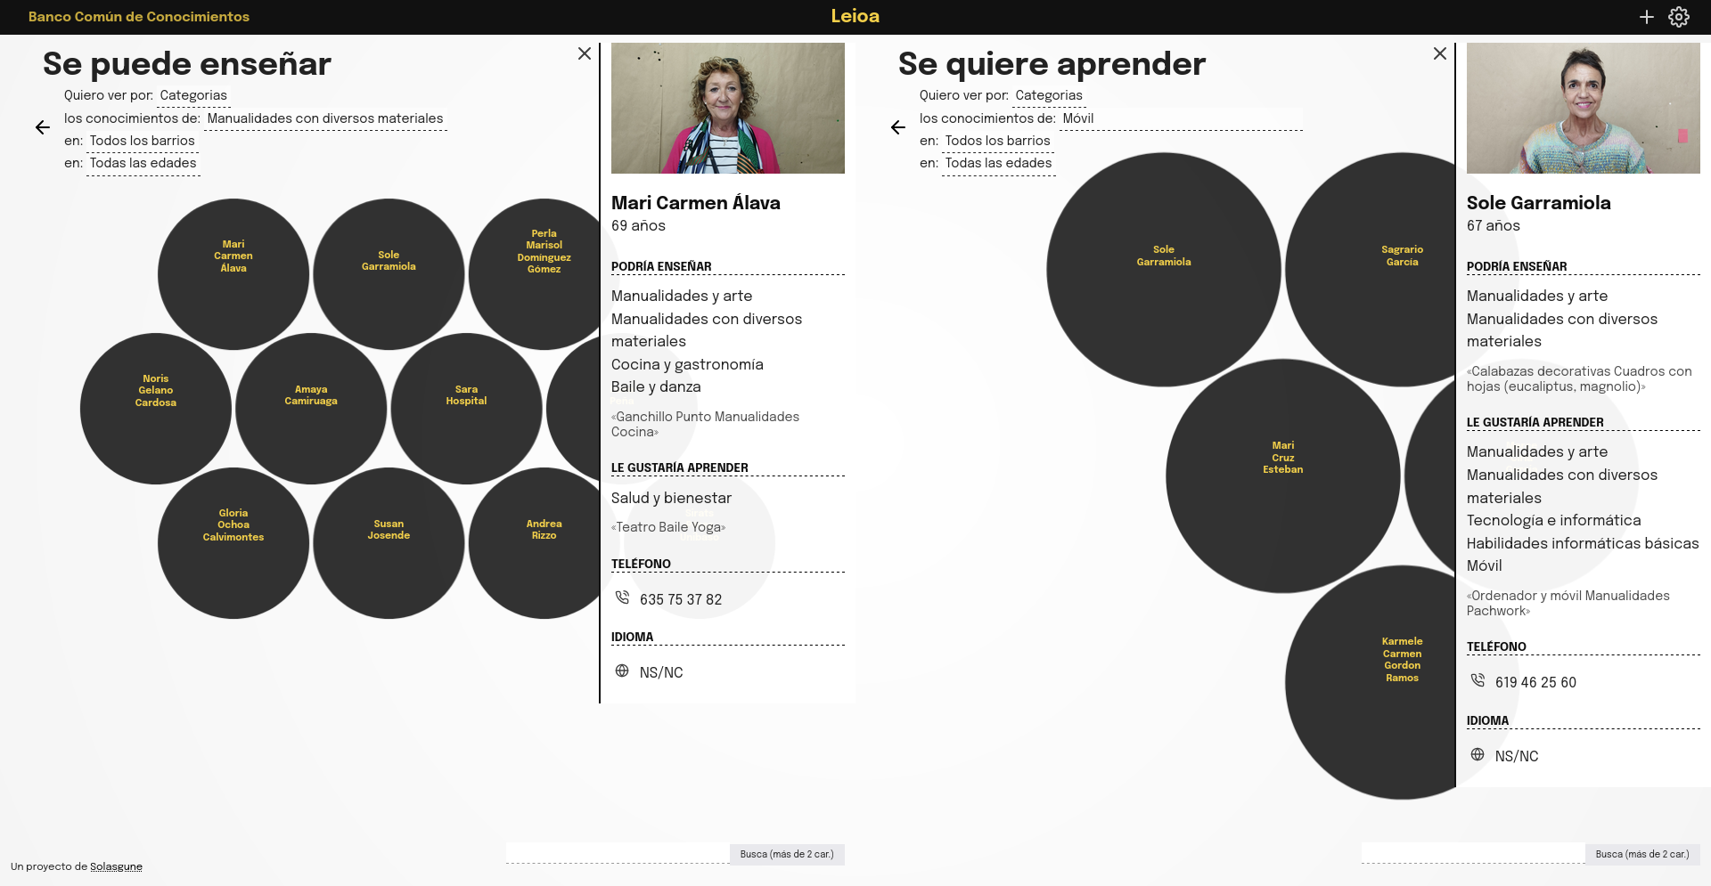Follow the Solasgune project link

[x=116, y=866]
